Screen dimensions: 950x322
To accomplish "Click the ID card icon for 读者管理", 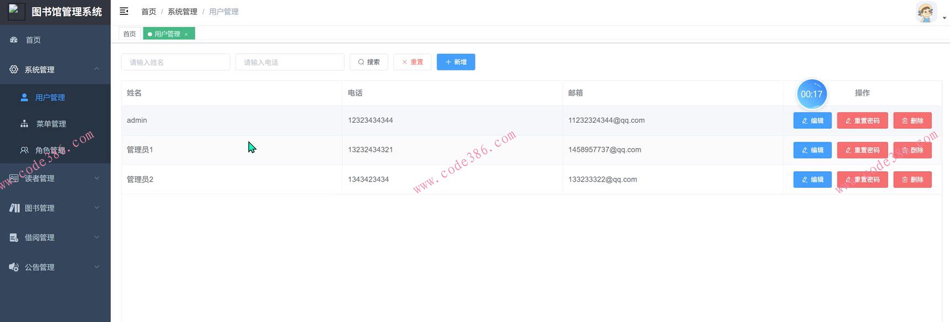I will tap(14, 178).
